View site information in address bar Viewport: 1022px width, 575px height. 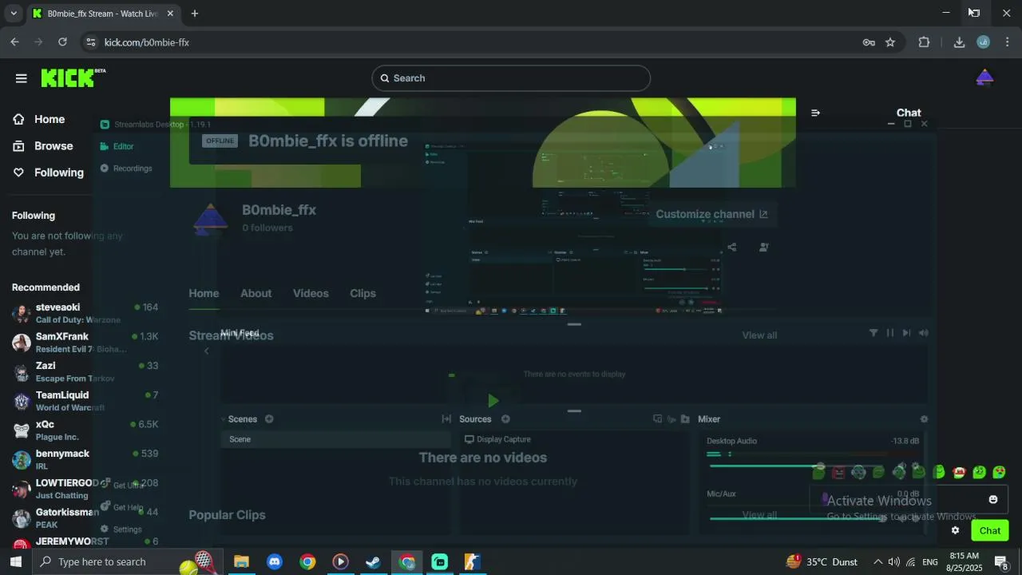tap(90, 42)
